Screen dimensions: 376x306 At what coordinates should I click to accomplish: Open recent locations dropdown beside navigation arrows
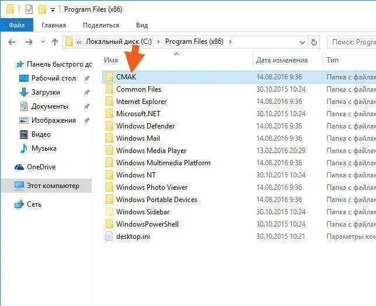click(x=43, y=42)
